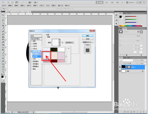Open the pattern thumbnail dropdown arrow
Image resolution: width=148 pixels, height=114 pixels.
(x=59, y=43)
